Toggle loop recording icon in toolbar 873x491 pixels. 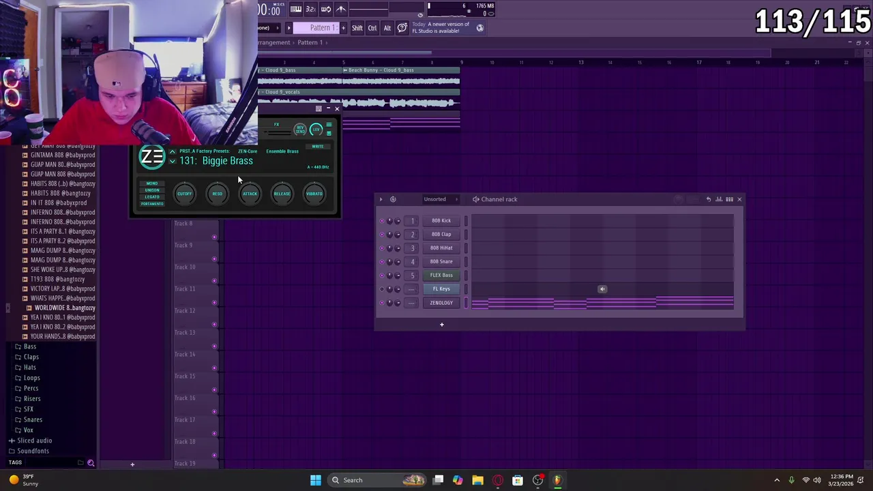click(326, 9)
